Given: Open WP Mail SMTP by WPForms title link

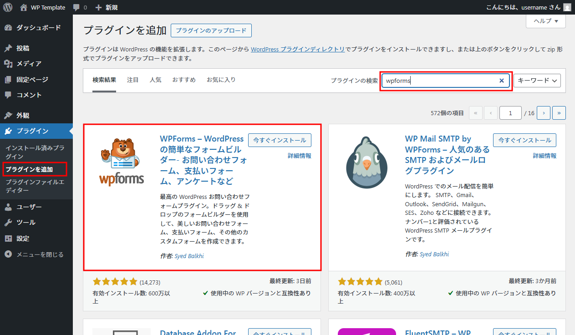Looking at the screenshot, I should (448, 155).
